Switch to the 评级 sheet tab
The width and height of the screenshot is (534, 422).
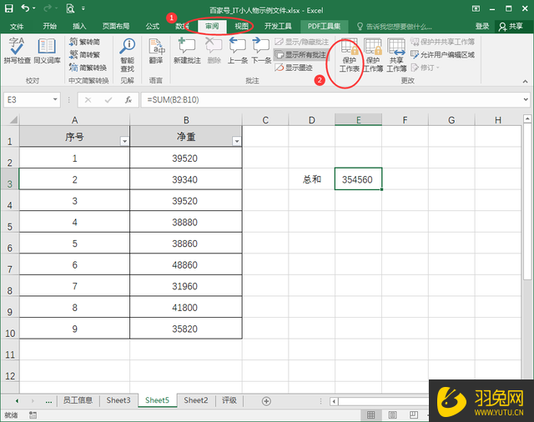229,400
